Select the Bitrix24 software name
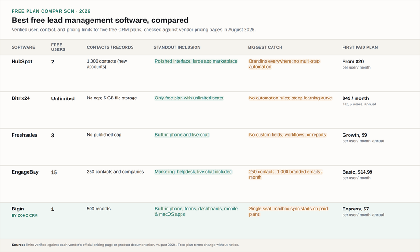The image size is (420, 252). [x=21, y=98]
